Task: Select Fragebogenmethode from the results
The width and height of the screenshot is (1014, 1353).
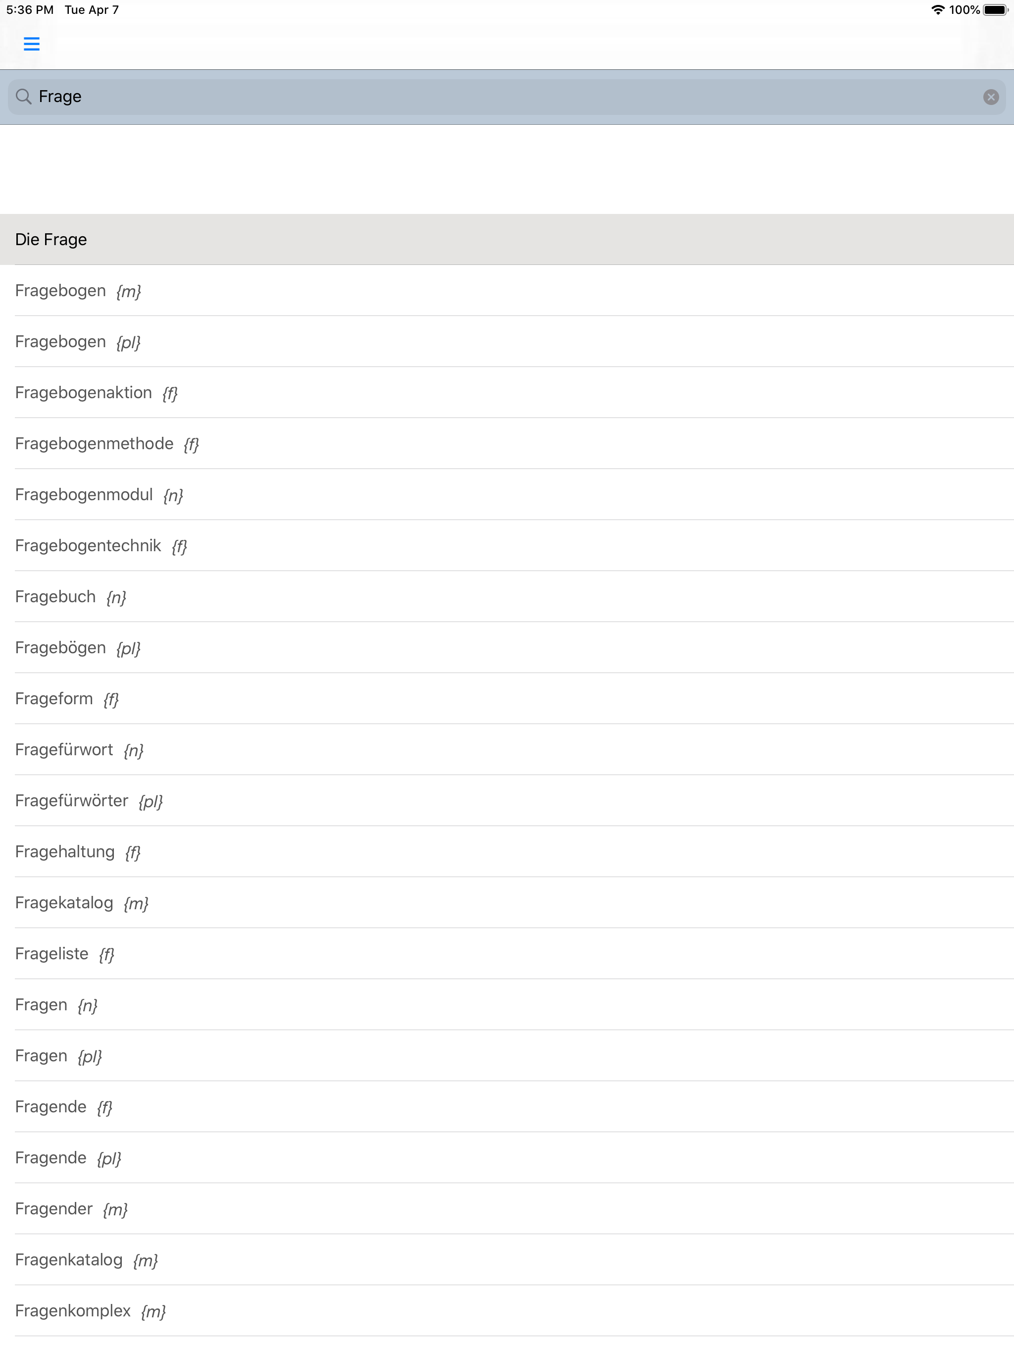Action: click(x=107, y=443)
